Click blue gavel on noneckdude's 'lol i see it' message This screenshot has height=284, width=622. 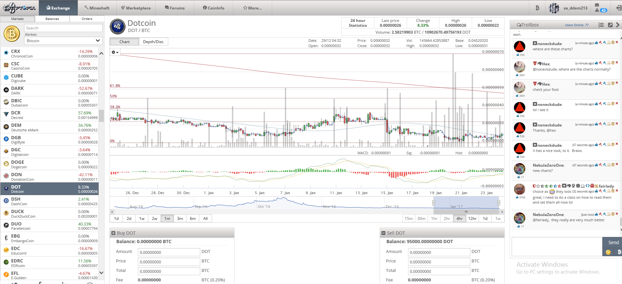(x=605, y=104)
